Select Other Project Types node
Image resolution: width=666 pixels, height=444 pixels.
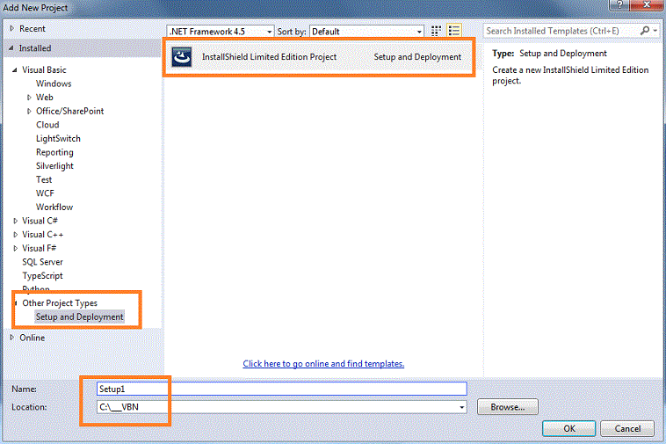click(x=60, y=303)
